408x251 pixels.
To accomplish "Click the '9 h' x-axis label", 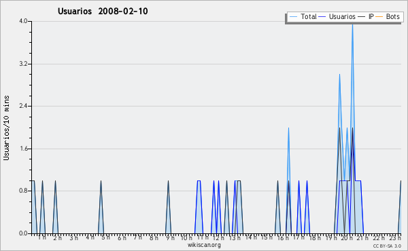I will (170, 237).
